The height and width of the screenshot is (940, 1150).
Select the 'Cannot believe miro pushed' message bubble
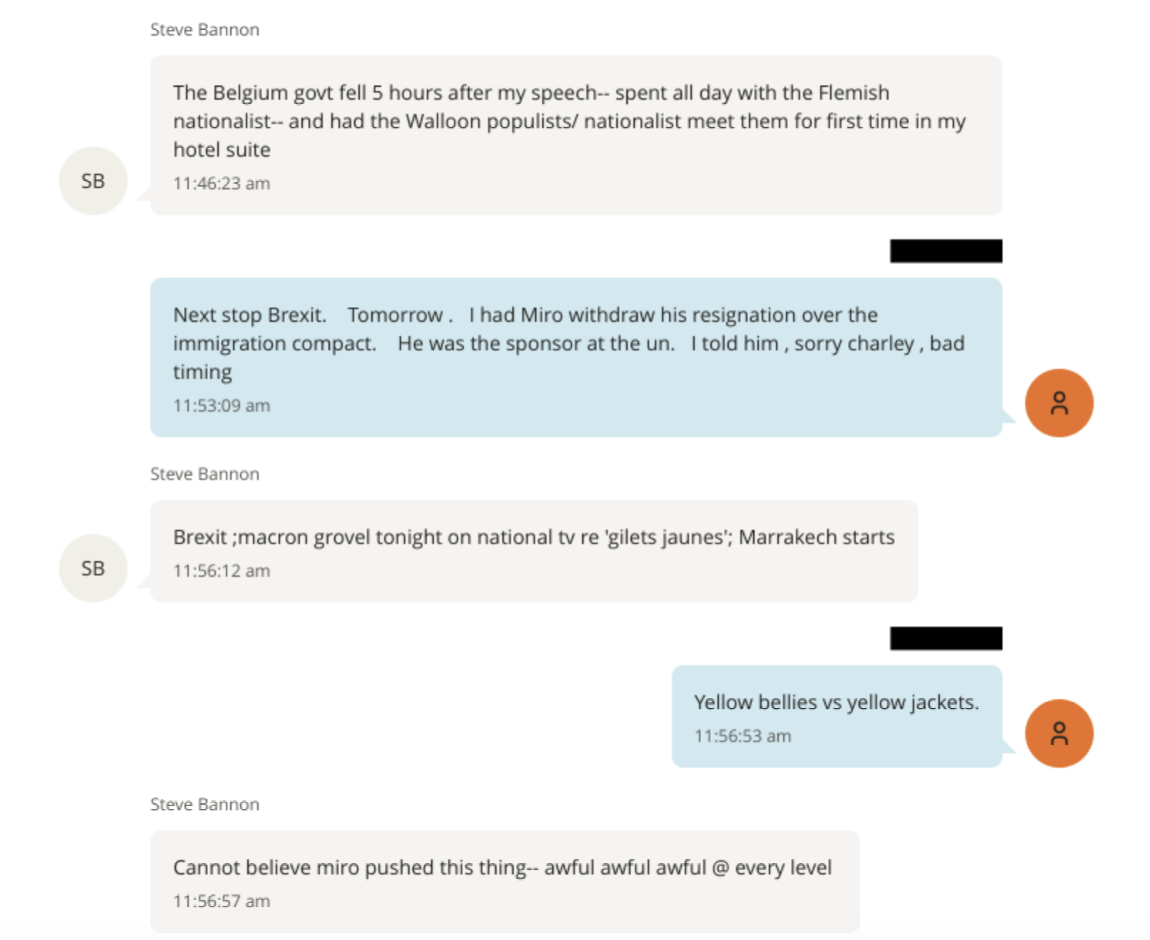click(x=504, y=882)
